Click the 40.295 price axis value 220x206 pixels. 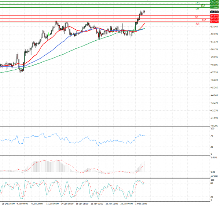(x=214, y=126)
